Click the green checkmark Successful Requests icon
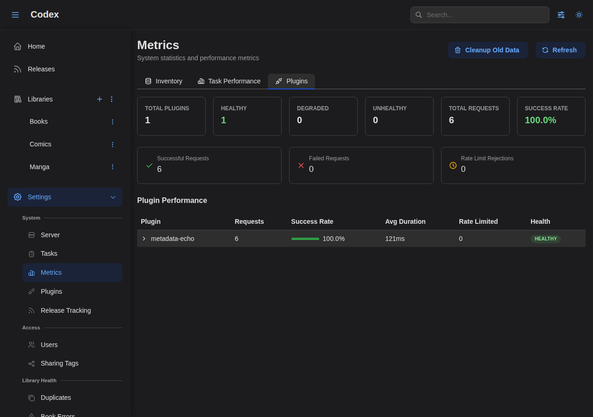Screen dimensions: 593x417 (x=149, y=165)
